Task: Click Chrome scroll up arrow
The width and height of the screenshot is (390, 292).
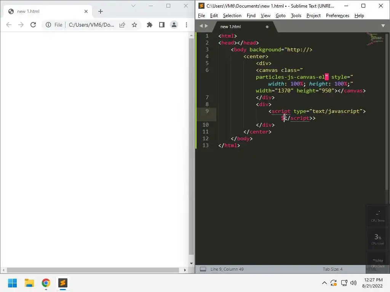Action: click(191, 35)
